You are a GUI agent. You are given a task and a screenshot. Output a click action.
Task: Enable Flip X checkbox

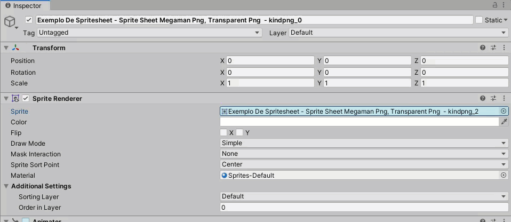223,132
